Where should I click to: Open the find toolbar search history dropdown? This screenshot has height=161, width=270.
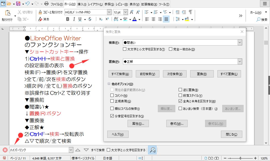(71, 150)
